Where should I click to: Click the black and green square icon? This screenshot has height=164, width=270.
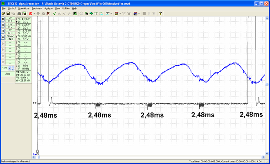tap(75, 14)
